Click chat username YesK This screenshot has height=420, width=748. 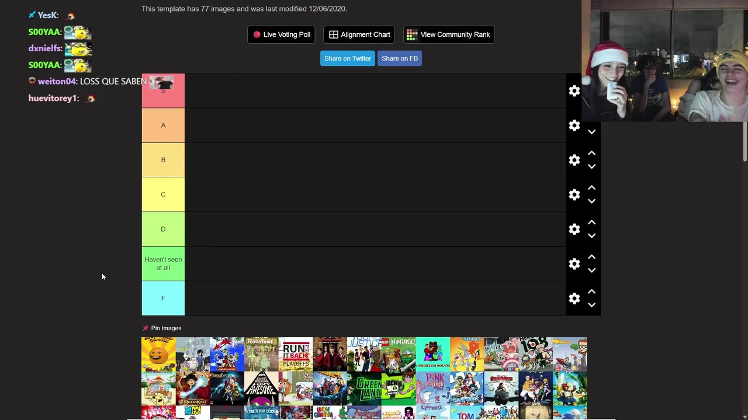click(x=47, y=15)
